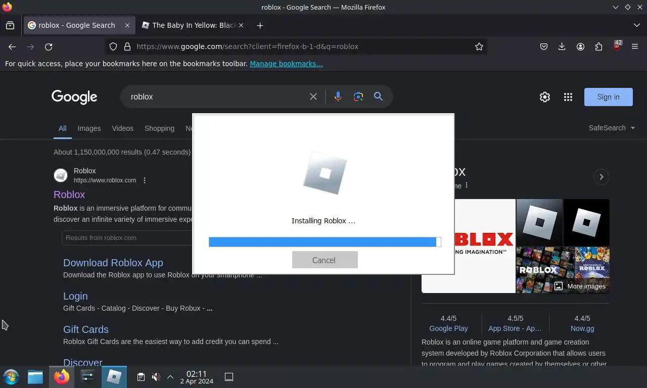The height and width of the screenshot is (388, 647).
Task: Open the Google apps grid
Action: 568,97
